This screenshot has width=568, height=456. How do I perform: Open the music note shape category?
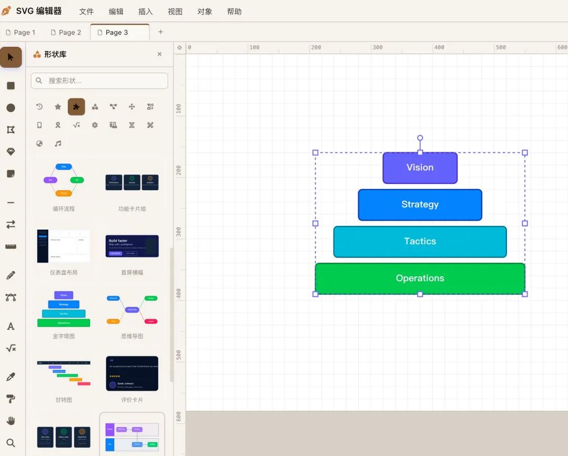tap(58, 143)
